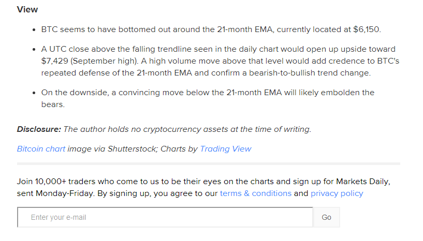This screenshot has width=423, height=241.
Task: Follow the "terms & conditions" link
Action: (255, 193)
